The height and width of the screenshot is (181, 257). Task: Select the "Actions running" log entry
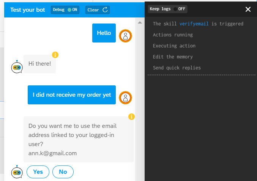coord(173,35)
